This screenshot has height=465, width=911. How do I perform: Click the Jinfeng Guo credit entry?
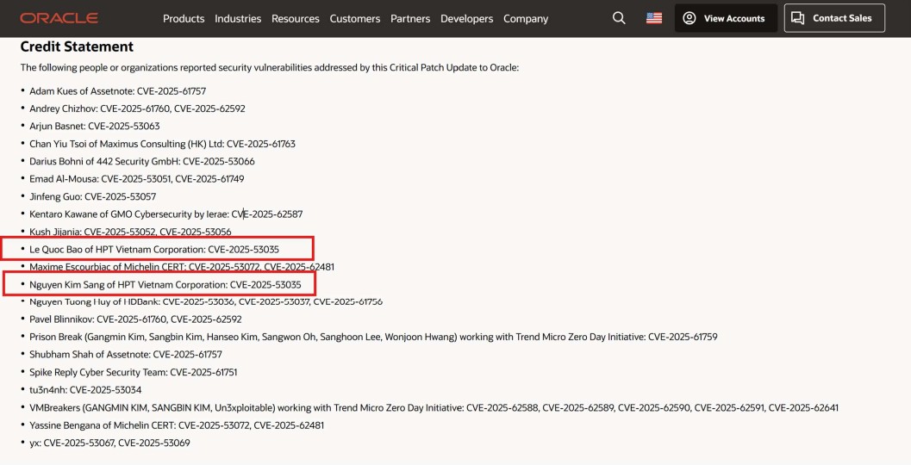92,196
